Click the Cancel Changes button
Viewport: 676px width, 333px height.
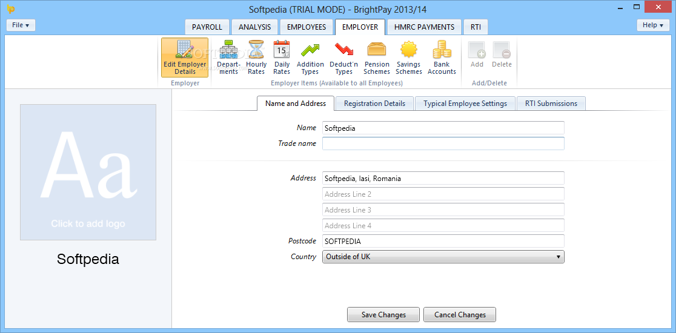[460, 314]
